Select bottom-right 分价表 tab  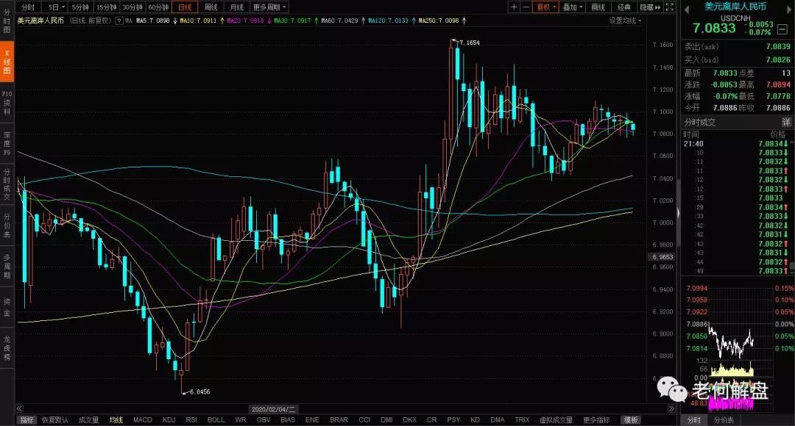(x=724, y=420)
